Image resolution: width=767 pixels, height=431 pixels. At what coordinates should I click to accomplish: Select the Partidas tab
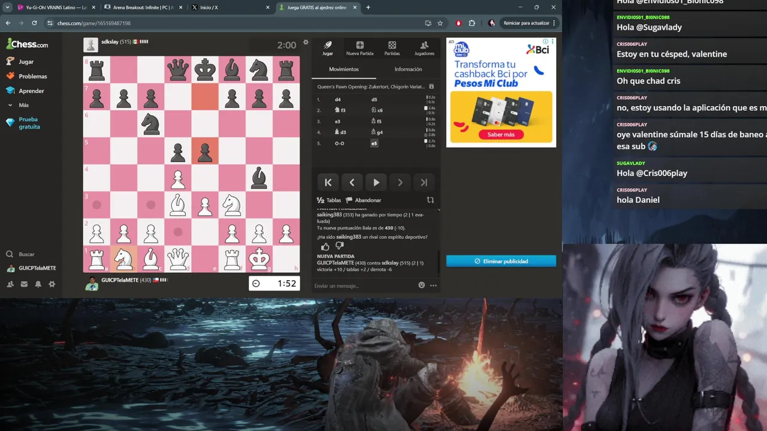[x=392, y=48]
